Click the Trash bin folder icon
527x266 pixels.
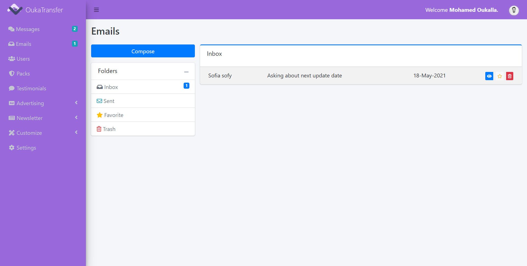99,129
